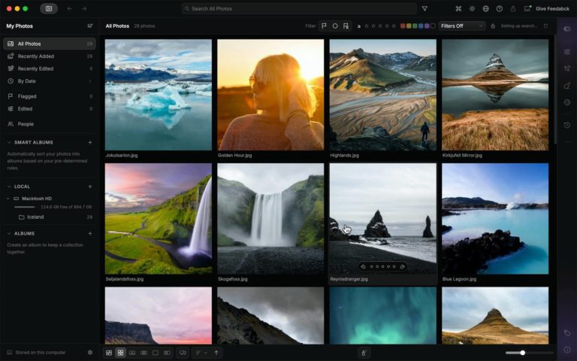Image resolution: width=577 pixels, height=361 pixels.
Task: Select All Photos in the sidebar
Action: coord(50,44)
